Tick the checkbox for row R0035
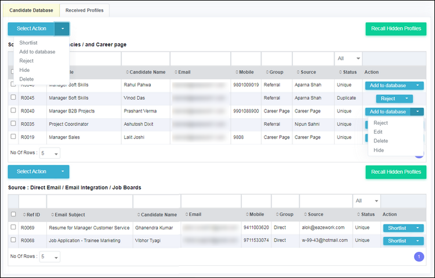 [13, 123]
